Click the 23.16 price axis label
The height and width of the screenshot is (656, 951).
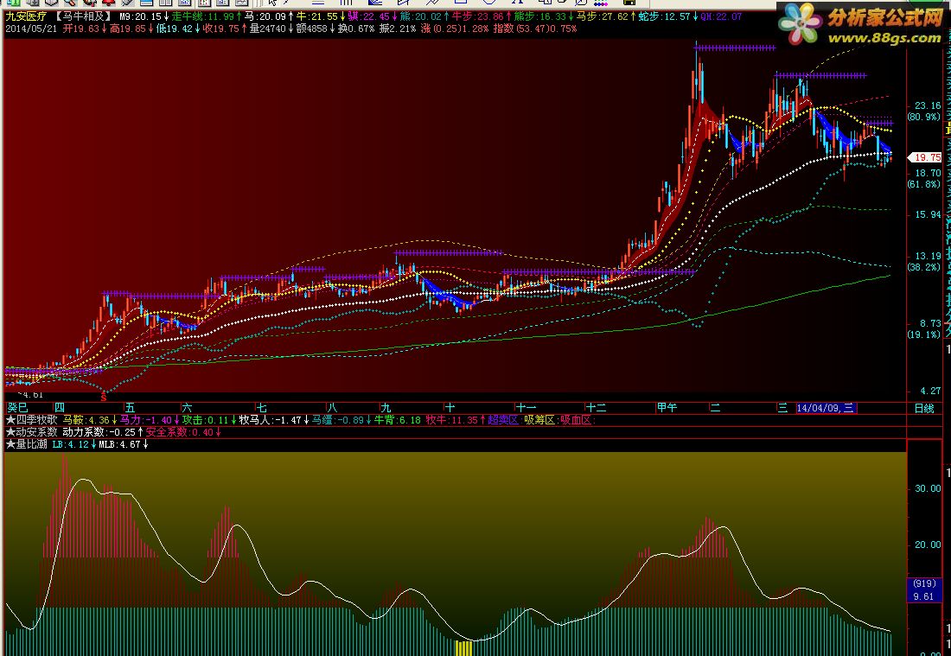(928, 105)
